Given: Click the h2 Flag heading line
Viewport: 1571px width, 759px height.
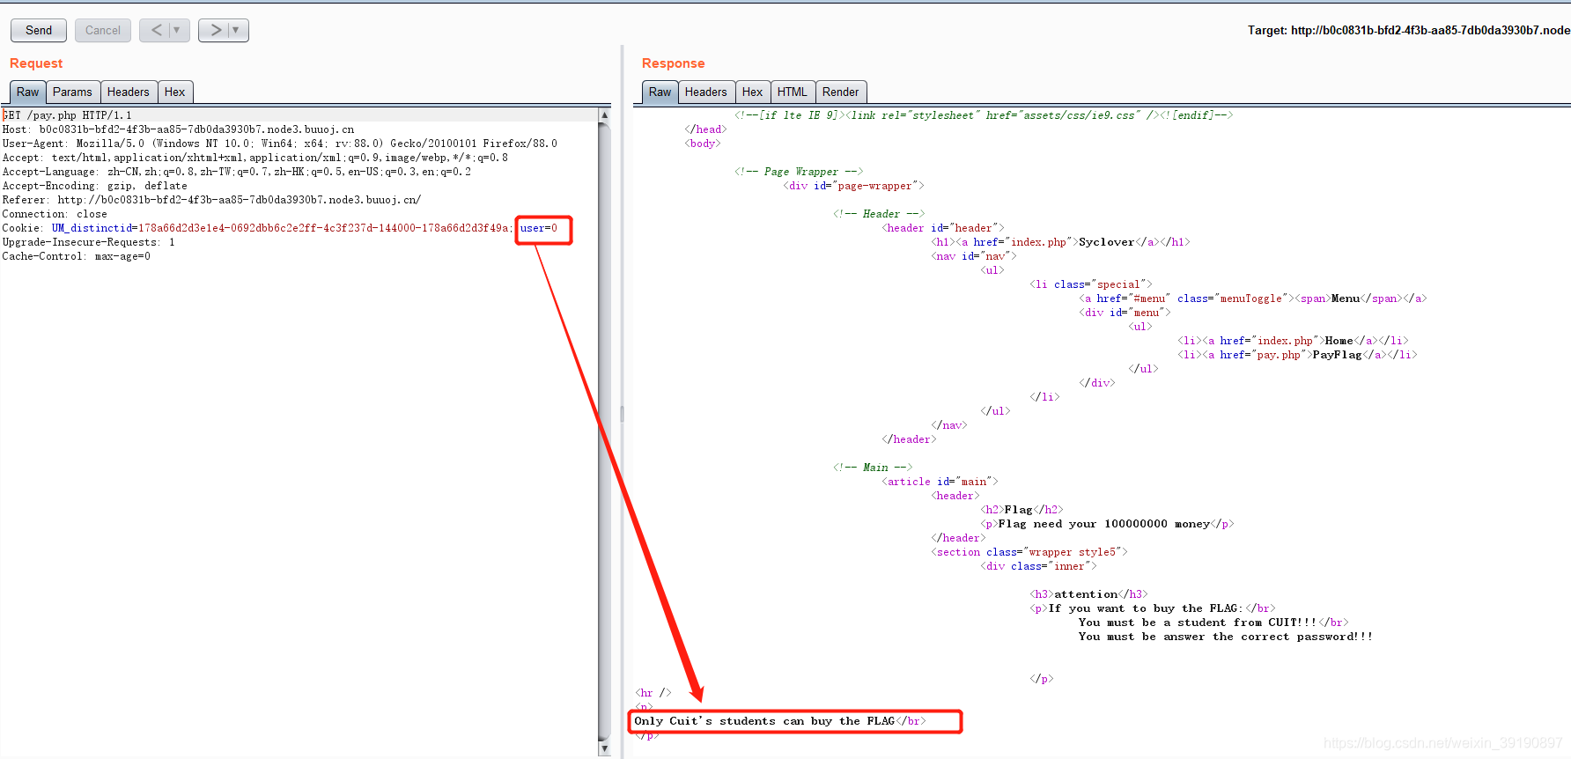Looking at the screenshot, I should pos(1022,510).
